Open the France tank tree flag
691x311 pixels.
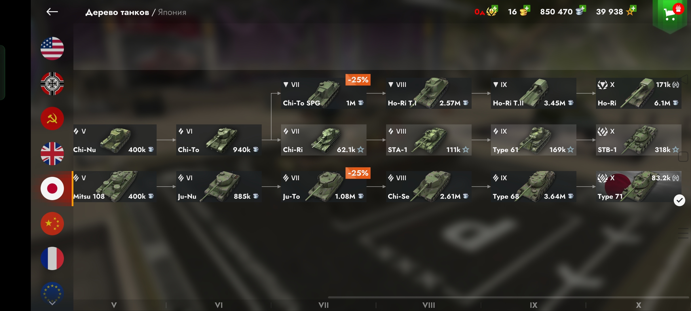(x=52, y=258)
